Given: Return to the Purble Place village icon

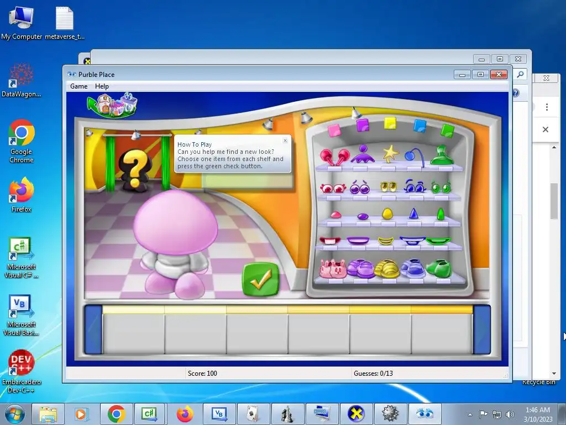Looking at the screenshot, I should (x=113, y=105).
